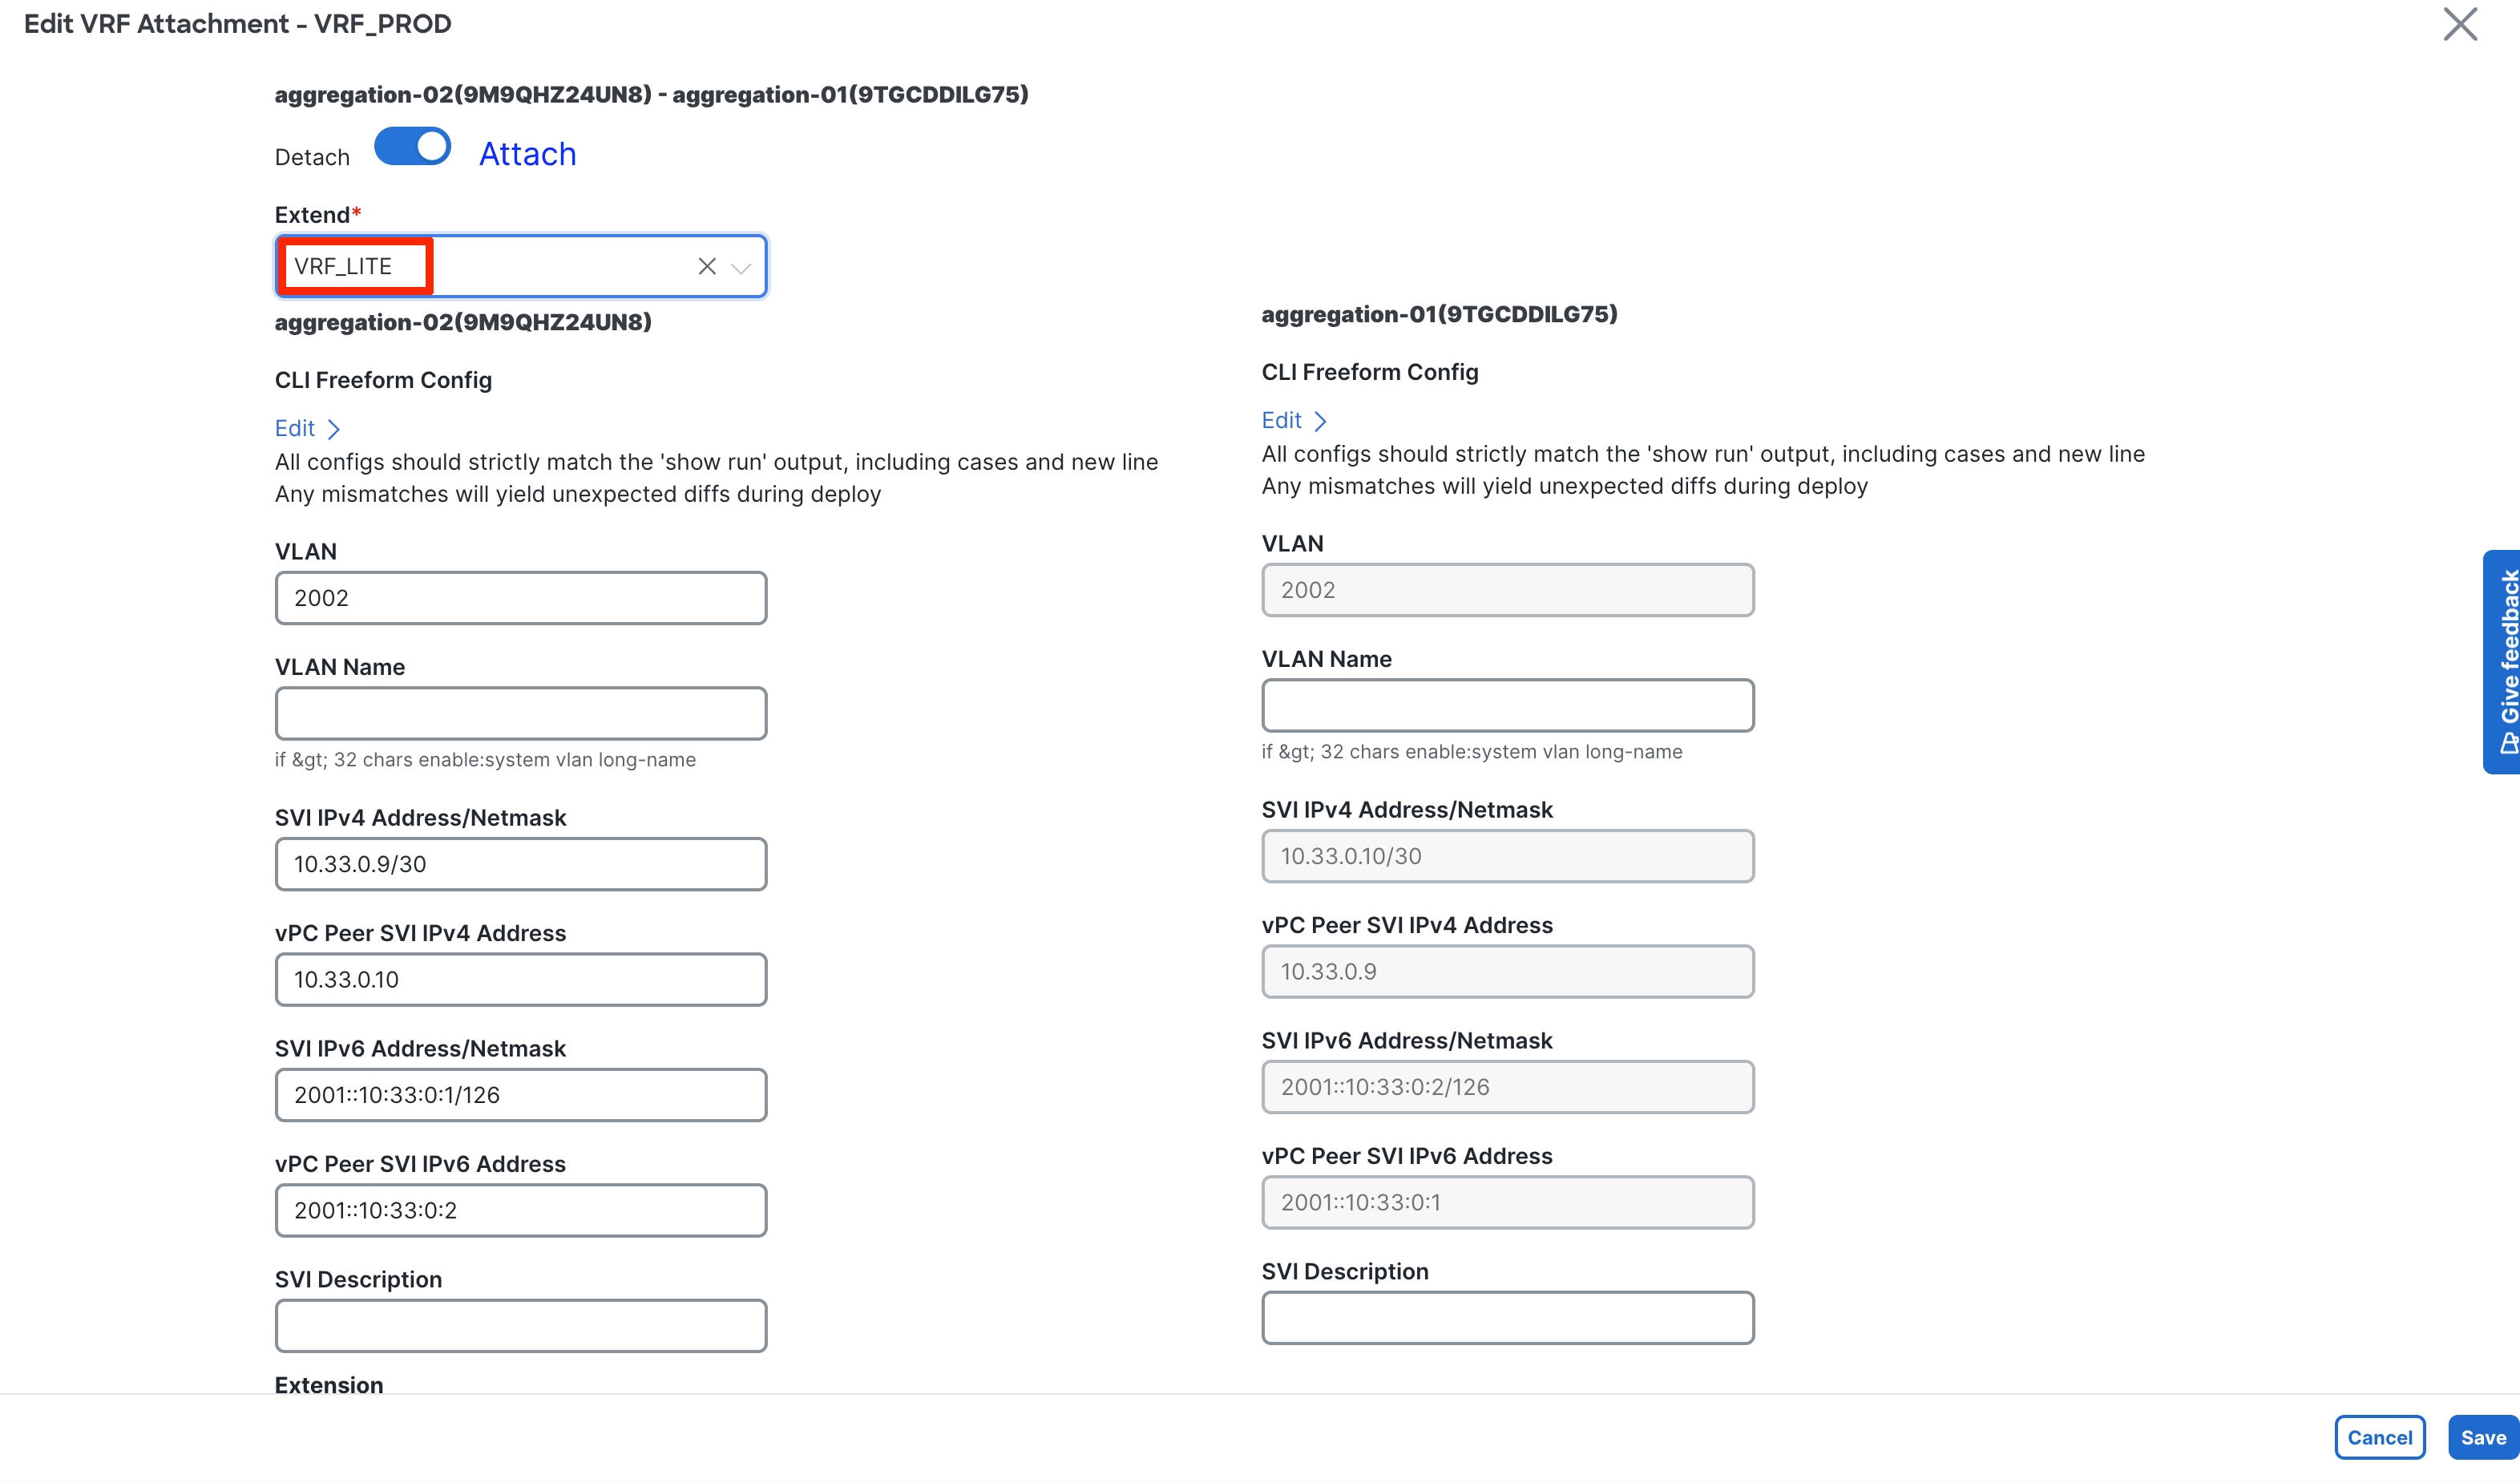Viewport: 2520px width, 1483px height.
Task: Click the VLAN Name field for aggregation-01
Action: click(x=1507, y=705)
